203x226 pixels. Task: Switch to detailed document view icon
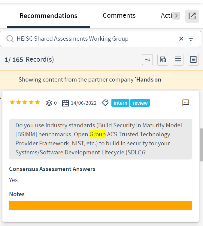pyautogui.click(x=193, y=60)
